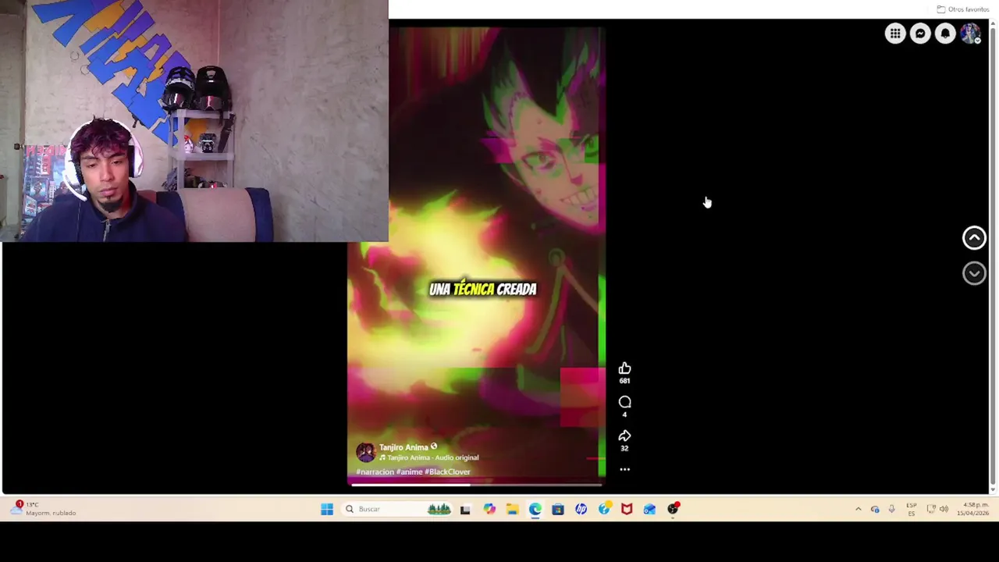Open the HP app in the taskbar

581,509
